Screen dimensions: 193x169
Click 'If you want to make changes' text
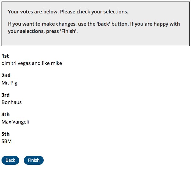click(x=42, y=24)
